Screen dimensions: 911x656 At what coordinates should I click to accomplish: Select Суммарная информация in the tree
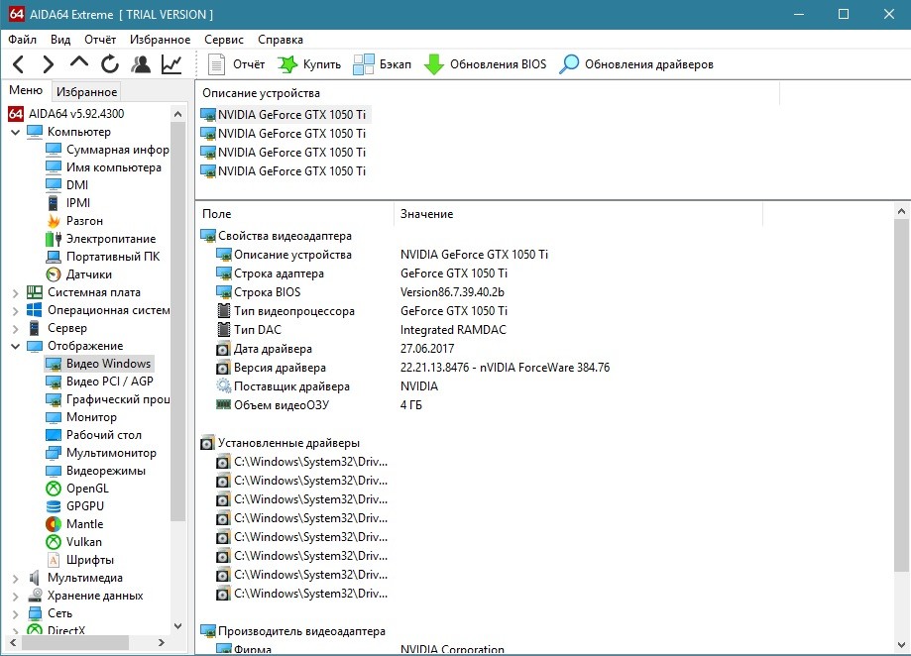107,150
